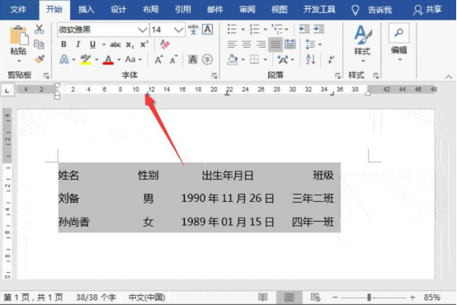Switch to the 设计 Design tab
The height and width of the screenshot is (305, 457).
118,10
